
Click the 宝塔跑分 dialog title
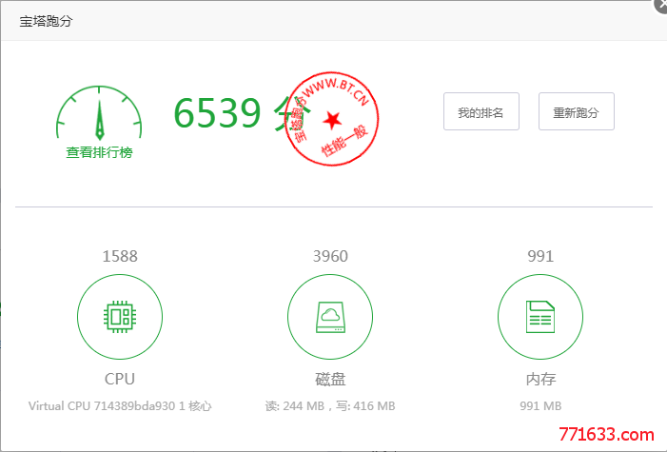(46, 21)
